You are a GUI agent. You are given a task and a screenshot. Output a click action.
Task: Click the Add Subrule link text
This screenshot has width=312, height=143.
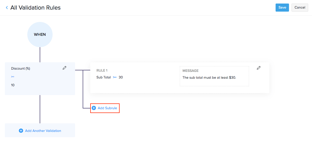tap(107, 108)
